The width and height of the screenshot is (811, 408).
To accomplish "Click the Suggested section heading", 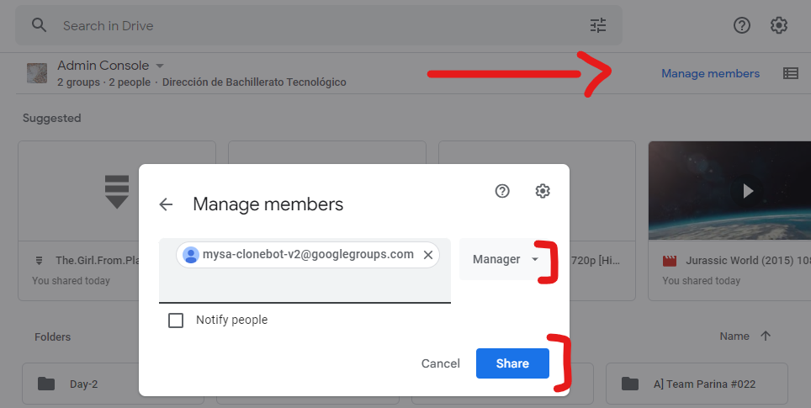I will [x=51, y=118].
